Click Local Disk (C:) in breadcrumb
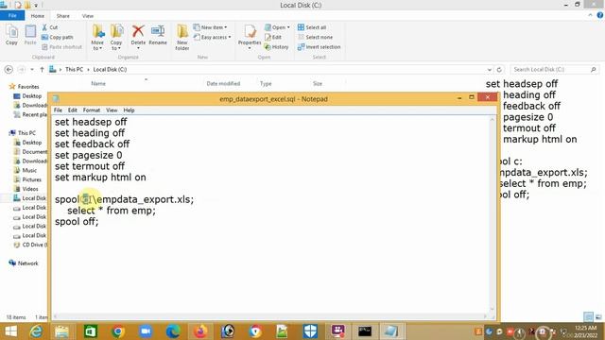This screenshot has width=605, height=340. click(110, 69)
